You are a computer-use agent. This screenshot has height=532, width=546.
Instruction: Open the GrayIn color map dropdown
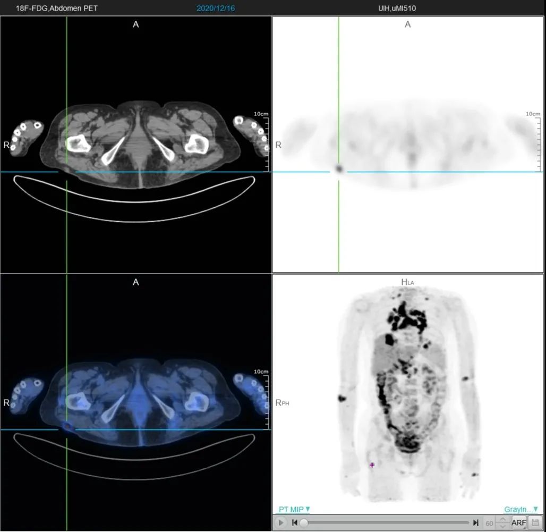pyautogui.click(x=521, y=509)
